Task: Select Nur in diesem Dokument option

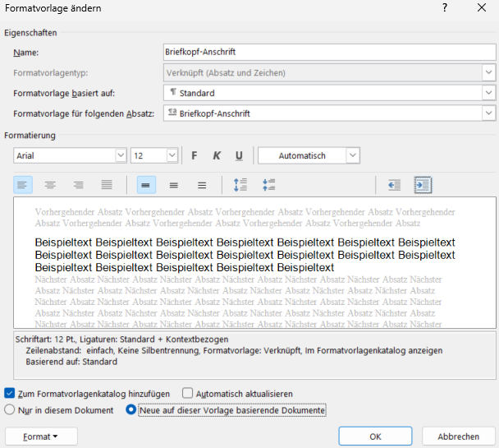Action: click(10, 409)
